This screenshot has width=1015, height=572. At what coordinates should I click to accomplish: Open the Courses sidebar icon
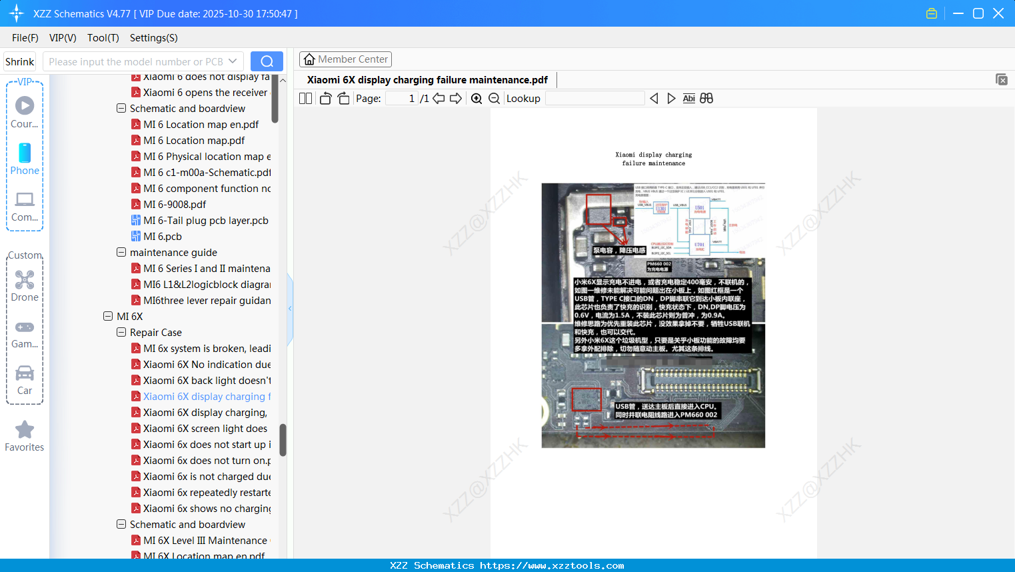click(25, 112)
